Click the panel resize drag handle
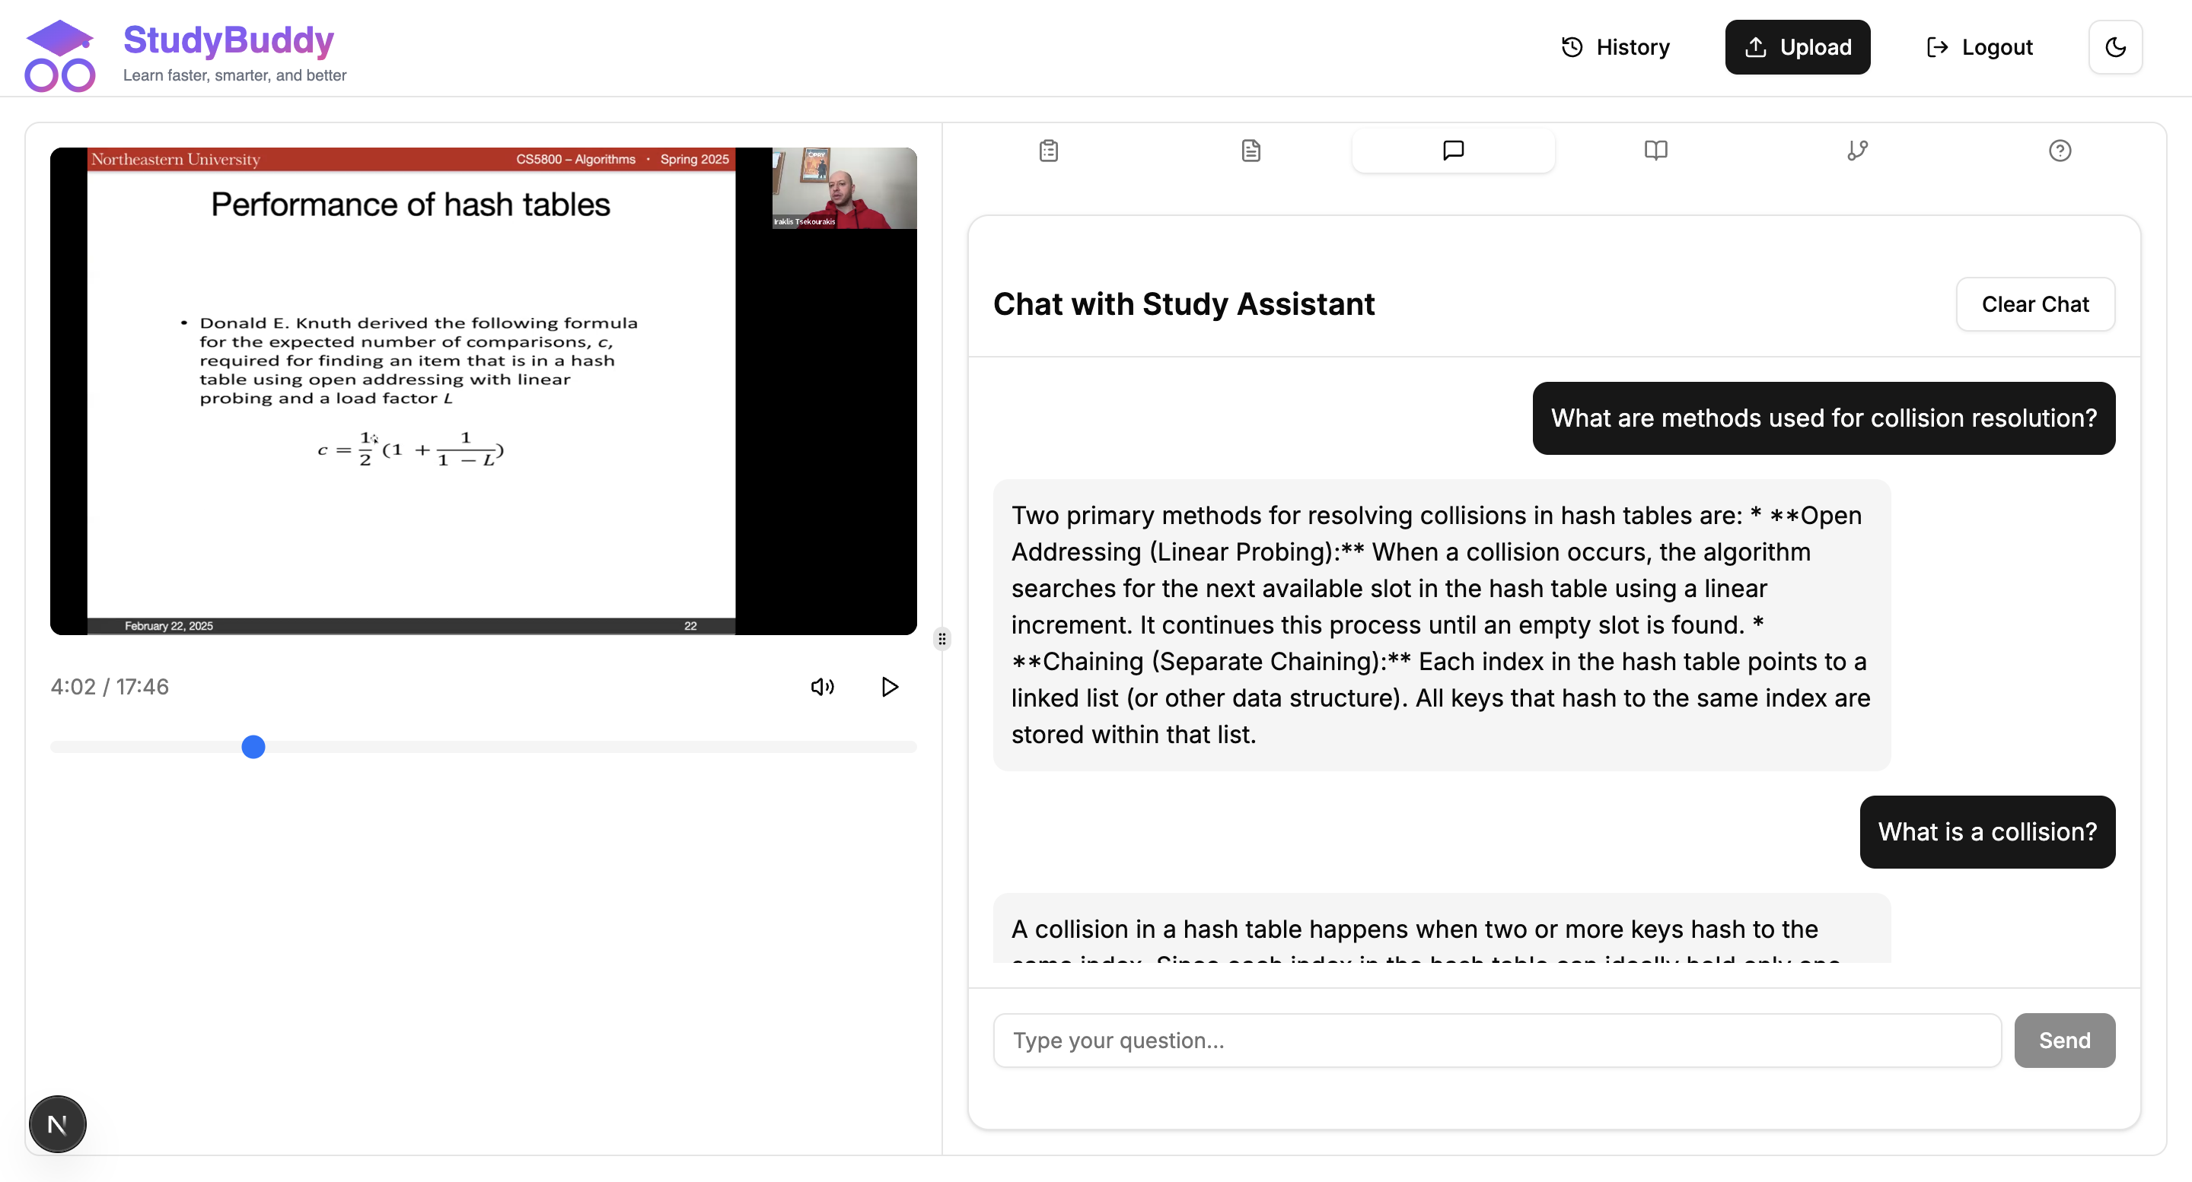The image size is (2192, 1182). 941,639
